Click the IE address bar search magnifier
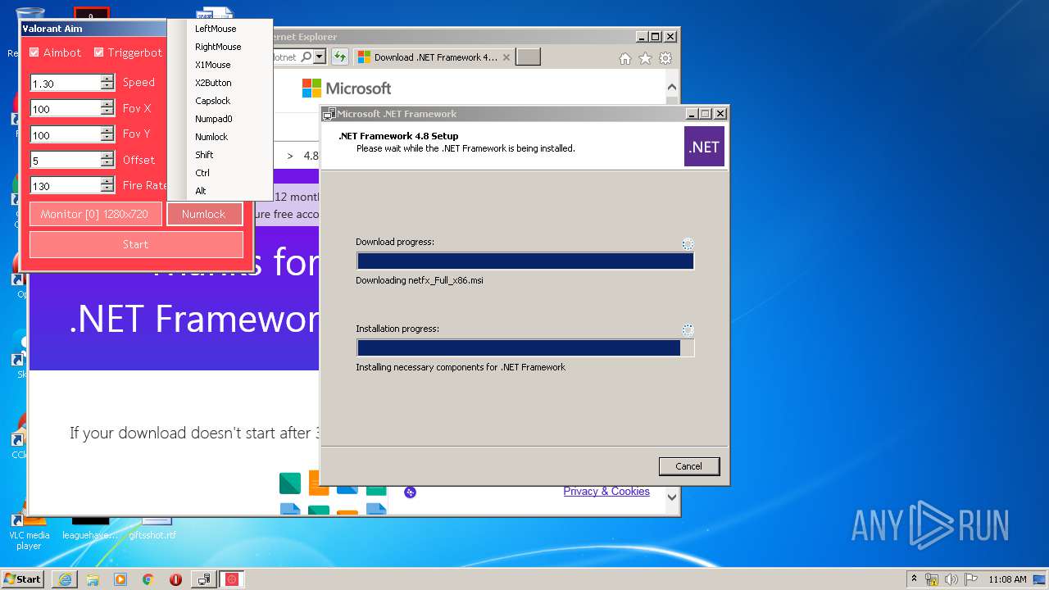Viewport: 1049px width, 590px height. click(307, 57)
